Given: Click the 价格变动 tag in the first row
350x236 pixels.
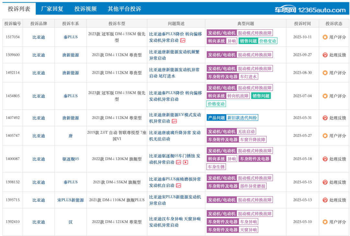Looking at the screenshot, I should click(268, 41).
